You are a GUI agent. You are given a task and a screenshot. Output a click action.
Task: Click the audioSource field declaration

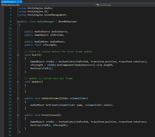pyautogui.click(x=46, y=32)
